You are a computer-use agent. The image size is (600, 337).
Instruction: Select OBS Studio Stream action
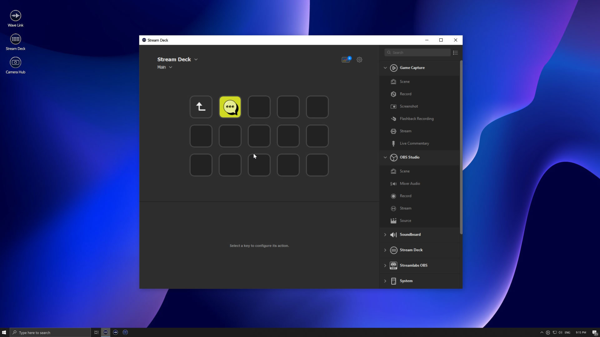click(x=420, y=208)
